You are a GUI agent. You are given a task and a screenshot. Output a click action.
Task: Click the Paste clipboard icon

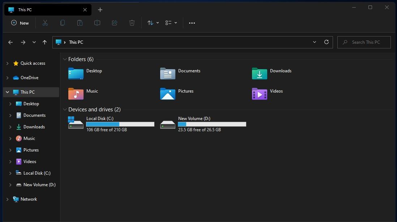pyautogui.click(x=80, y=23)
